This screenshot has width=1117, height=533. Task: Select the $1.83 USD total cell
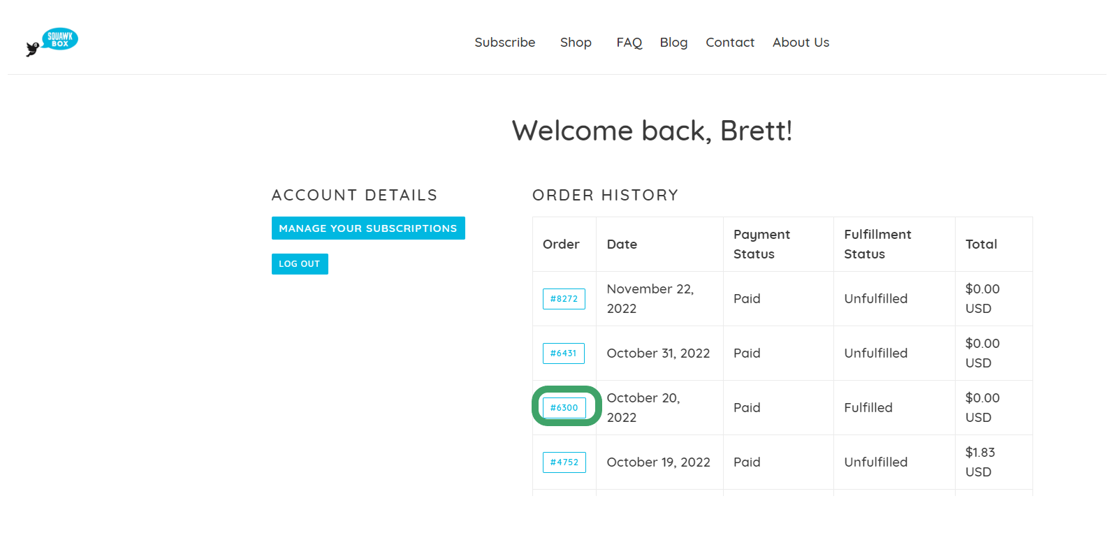click(993, 462)
